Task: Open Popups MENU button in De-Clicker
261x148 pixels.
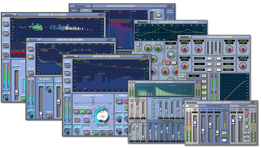Action: 6,46
